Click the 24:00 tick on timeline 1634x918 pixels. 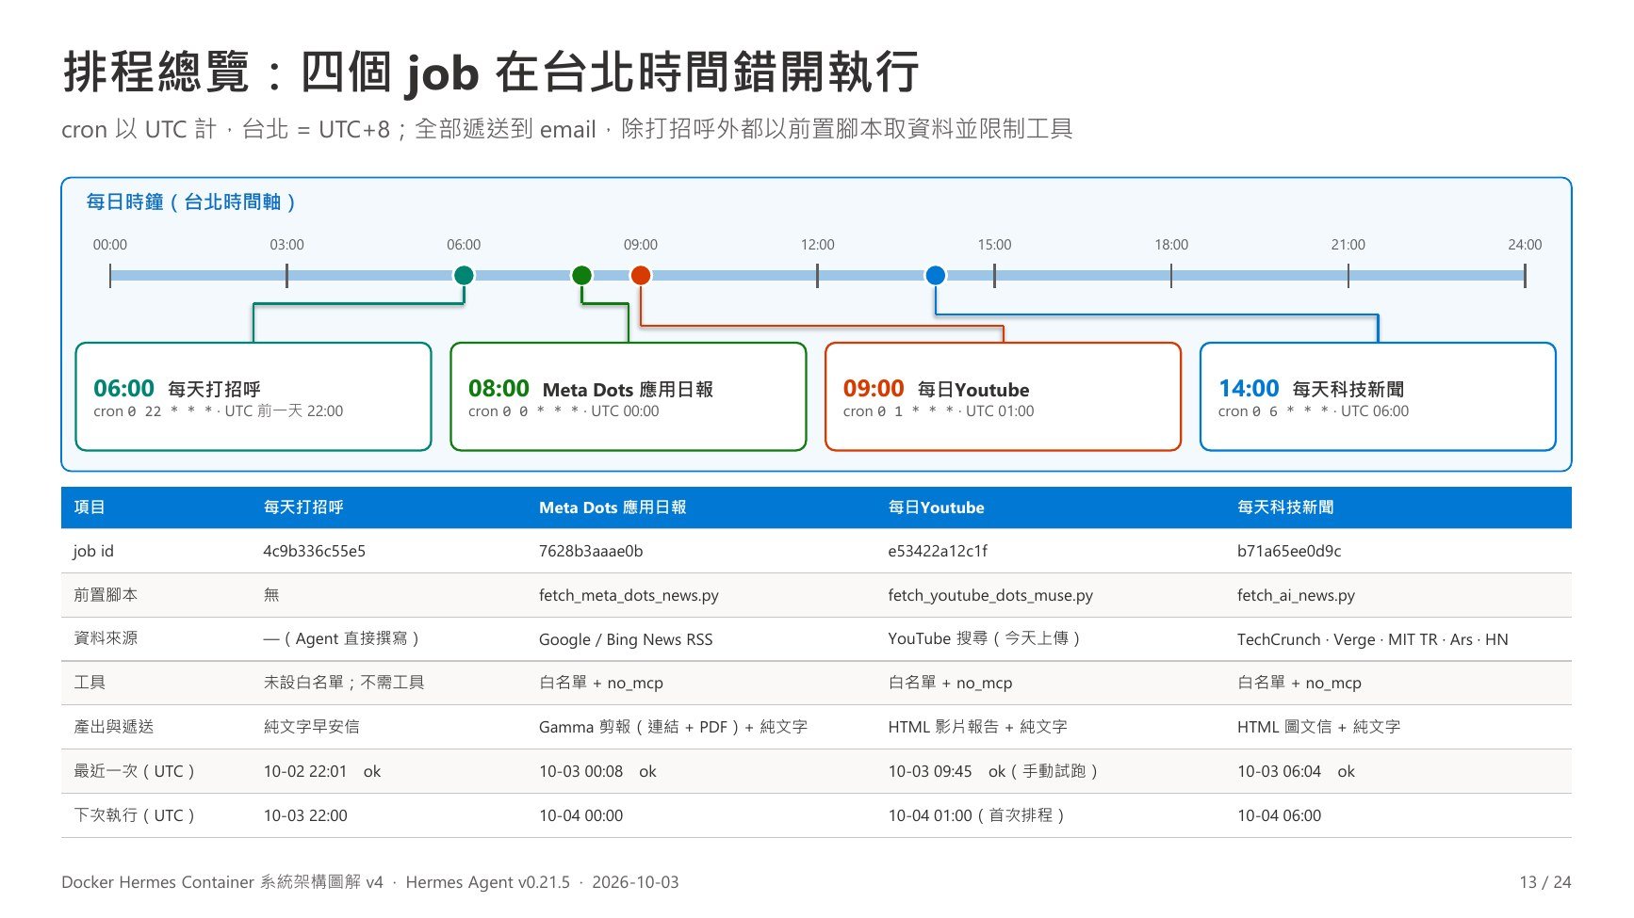click(x=1525, y=275)
